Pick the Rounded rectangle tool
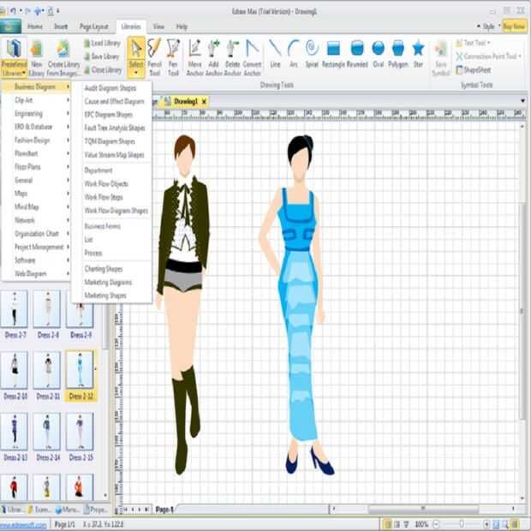 pos(357,53)
